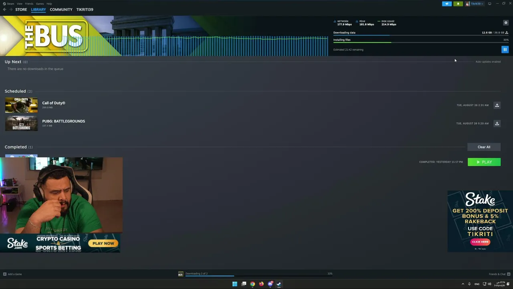The width and height of the screenshot is (513, 289).
Task: Click Stake CLICK HERE ad button
Action: click(480, 242)
